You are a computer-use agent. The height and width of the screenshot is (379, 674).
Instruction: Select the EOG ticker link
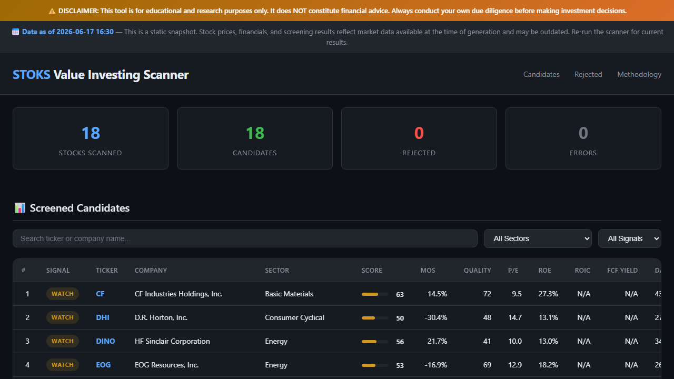click(x=103, y=365)
